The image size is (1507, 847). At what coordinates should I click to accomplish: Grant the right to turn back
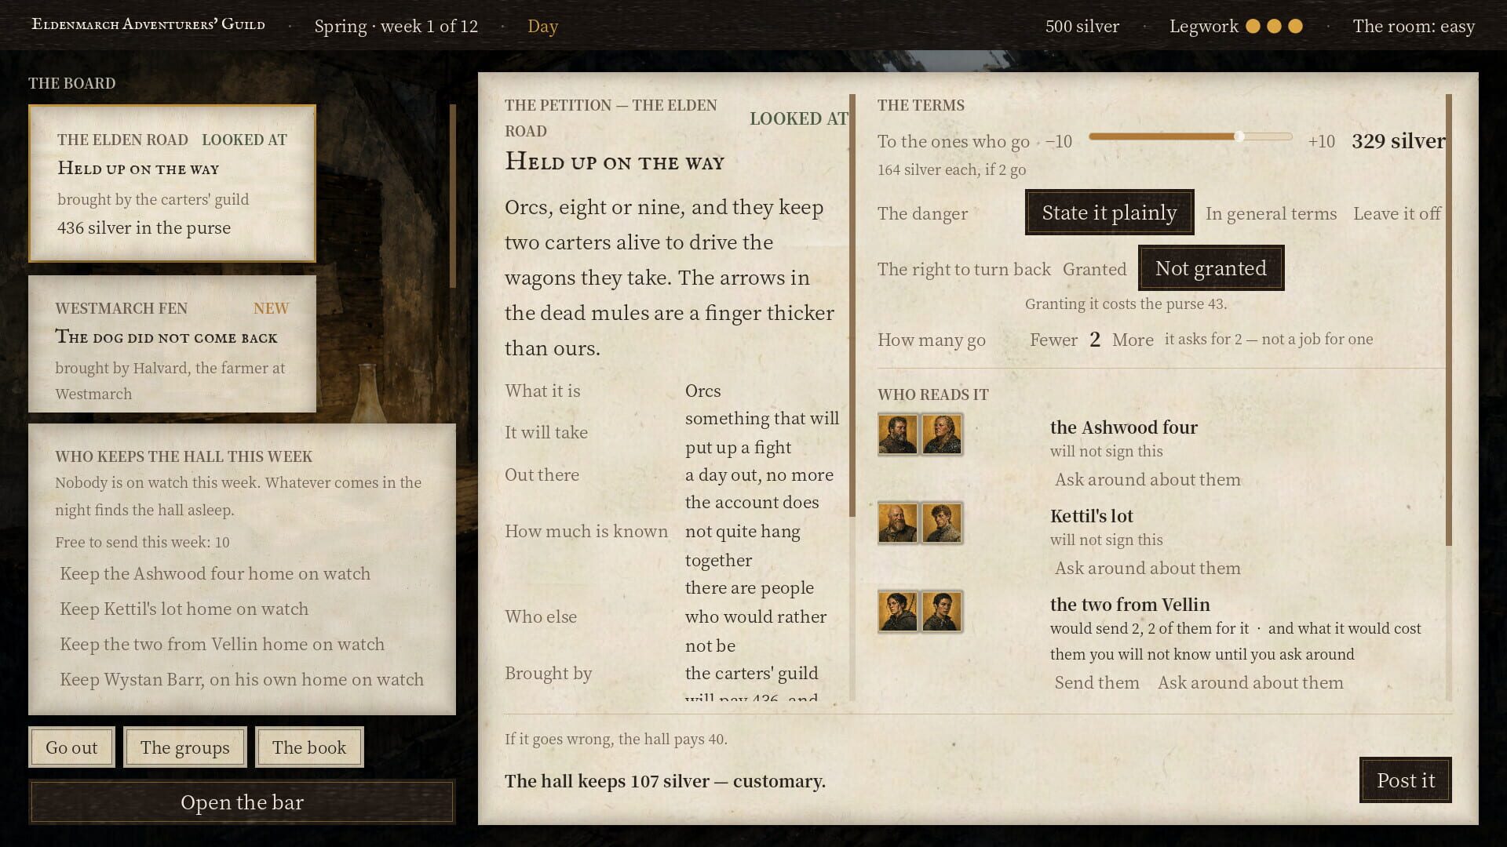click(x=1094, y=269)
